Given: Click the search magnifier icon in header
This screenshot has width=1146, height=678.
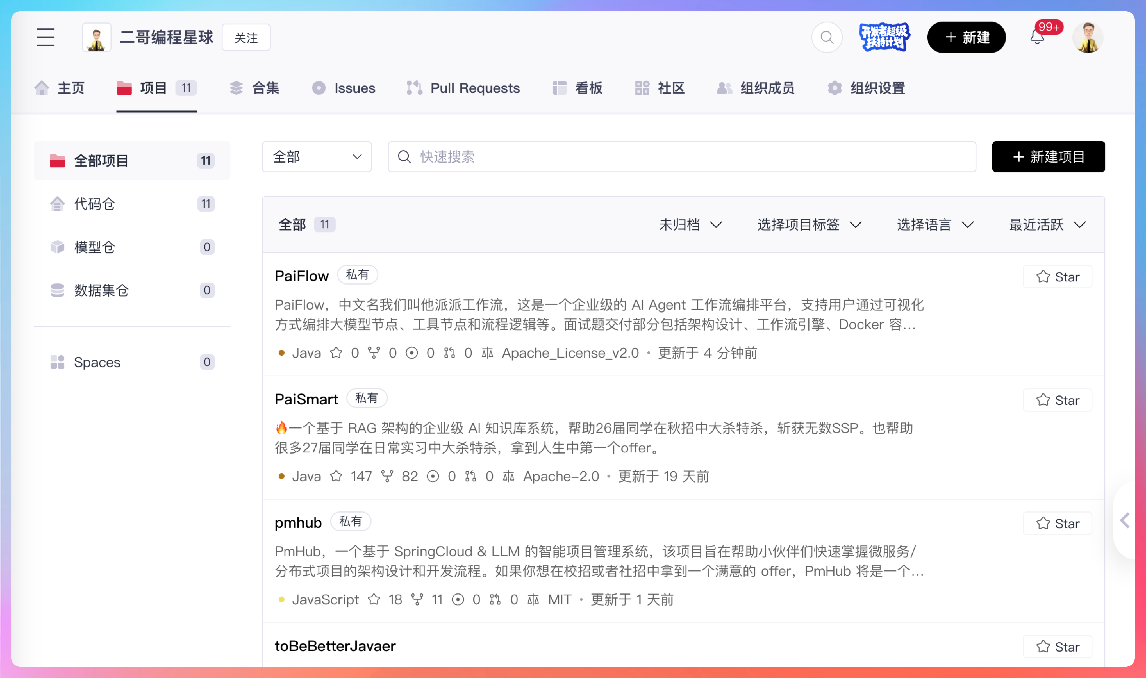Looking at the screenshot, I should pos(827,37).
